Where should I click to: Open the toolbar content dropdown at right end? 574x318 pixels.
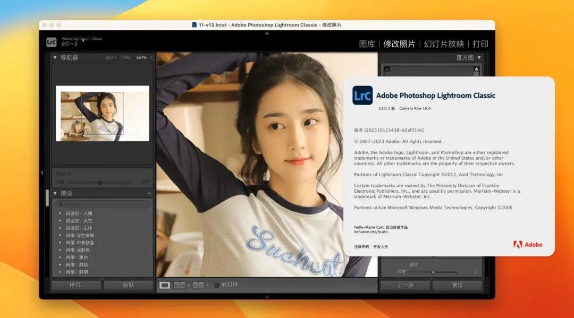[x=372, y=286]
